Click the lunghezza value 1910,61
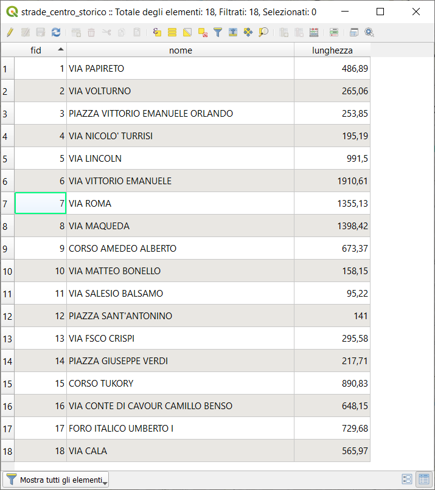 (332, 181)
